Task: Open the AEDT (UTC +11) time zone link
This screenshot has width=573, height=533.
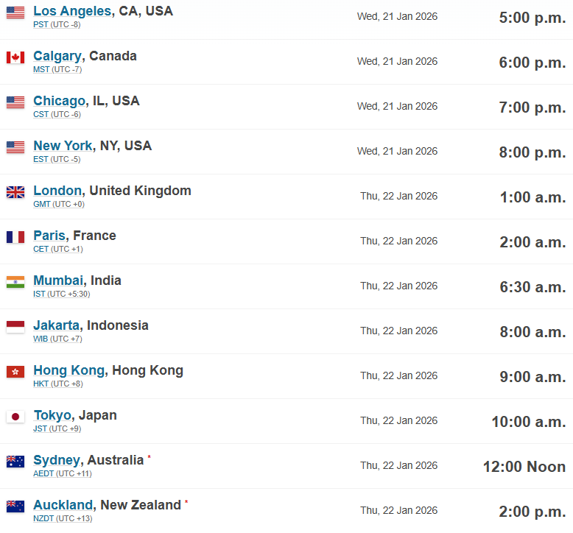Action: pyautogui.click(x=63, y=474)
